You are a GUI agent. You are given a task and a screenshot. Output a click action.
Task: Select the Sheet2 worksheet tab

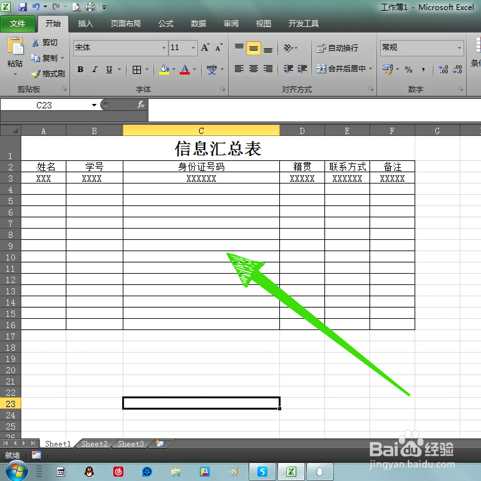(x=95, y=444)
